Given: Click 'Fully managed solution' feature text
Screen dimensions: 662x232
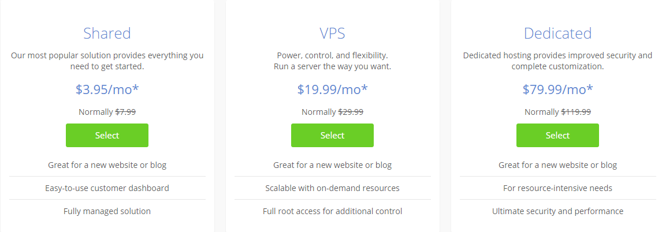Looking at the screenshot, I should [107, 211].
